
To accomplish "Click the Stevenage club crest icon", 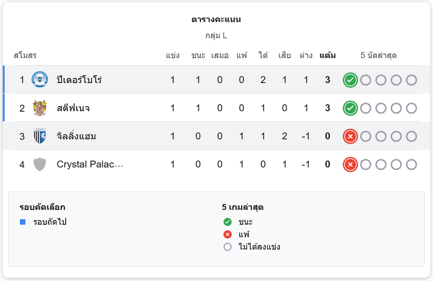I will point(40,108).
